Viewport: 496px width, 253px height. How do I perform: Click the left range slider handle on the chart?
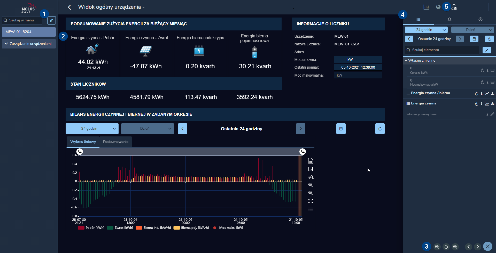pyautogui.click(x=80, y=152)
